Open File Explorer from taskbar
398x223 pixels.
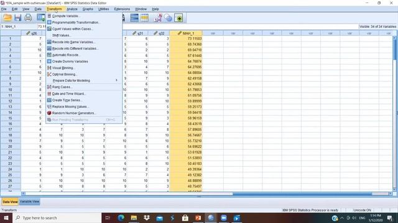134,217
